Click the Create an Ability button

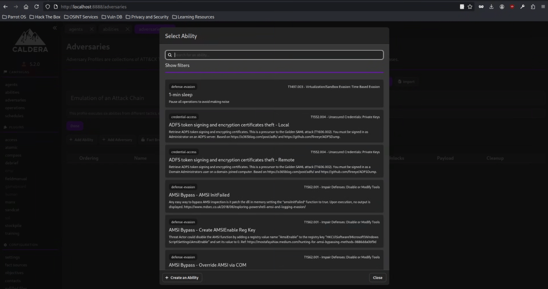pos(182,277)
